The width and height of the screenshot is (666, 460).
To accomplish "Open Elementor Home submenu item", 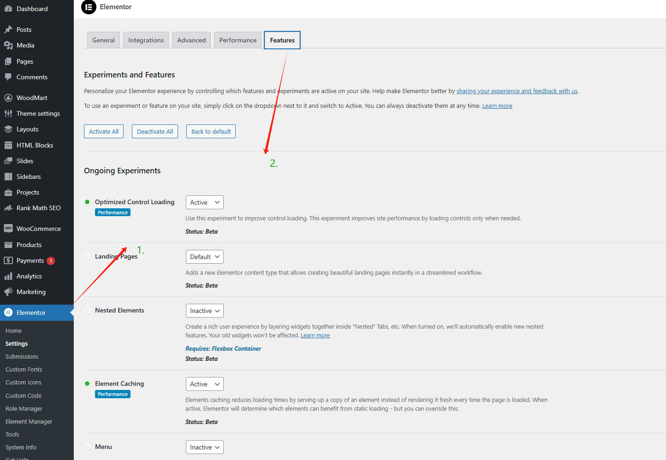I will tap(14, 330).
